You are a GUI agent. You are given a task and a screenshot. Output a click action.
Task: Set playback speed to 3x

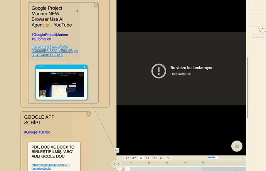point(168,158)
